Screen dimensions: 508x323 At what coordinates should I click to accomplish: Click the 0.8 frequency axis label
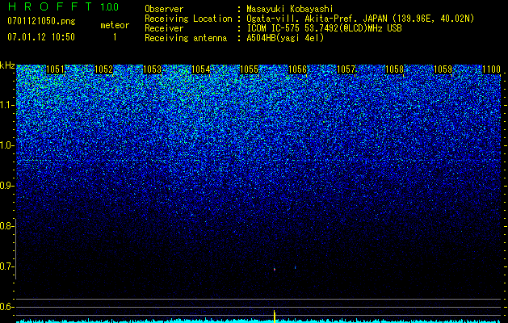[x=6, y=226]
